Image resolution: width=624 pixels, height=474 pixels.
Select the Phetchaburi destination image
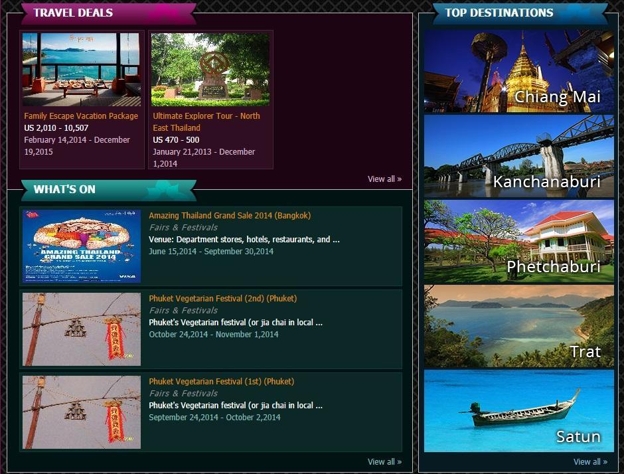(518, 240)
